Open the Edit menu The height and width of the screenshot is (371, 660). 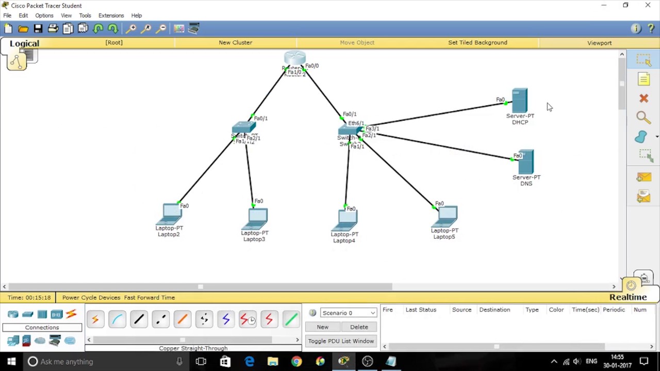[x=23, y=15]
